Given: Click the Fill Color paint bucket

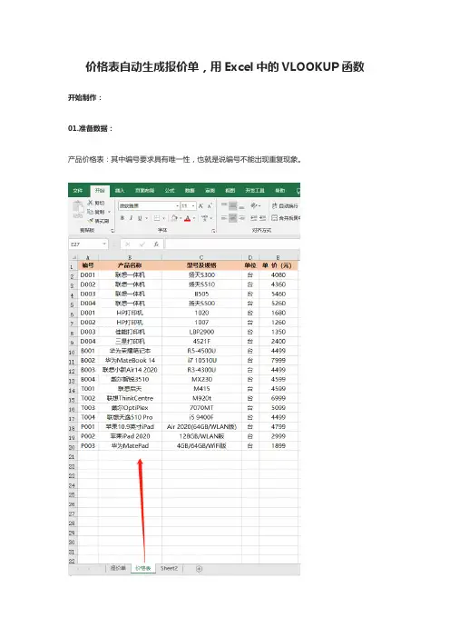Looking at the screenshot, I should click(x=174, y=218).
